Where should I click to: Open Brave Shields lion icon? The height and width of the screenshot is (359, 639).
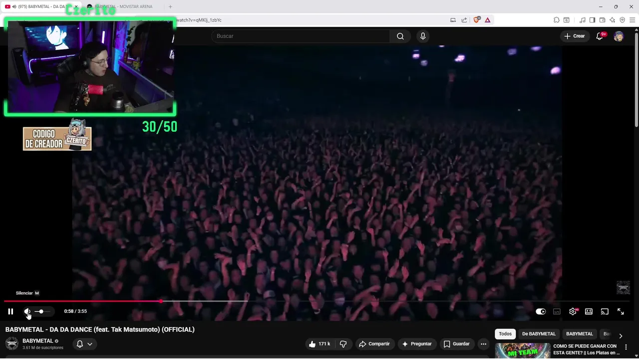click(477, 20)
